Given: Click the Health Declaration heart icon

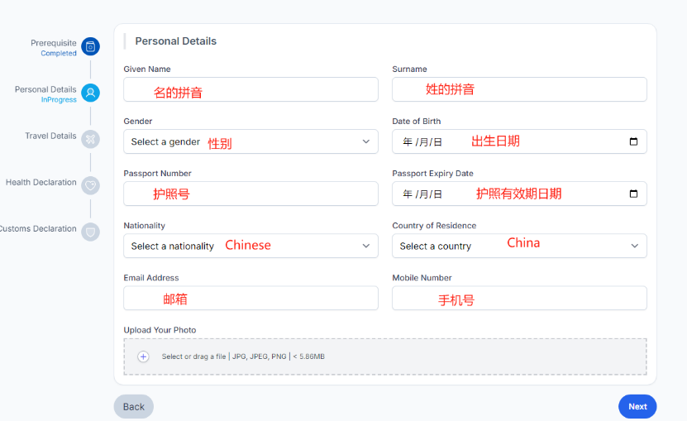Looking at the screenshot, I should pyautogui.click(x=90, y=185).
